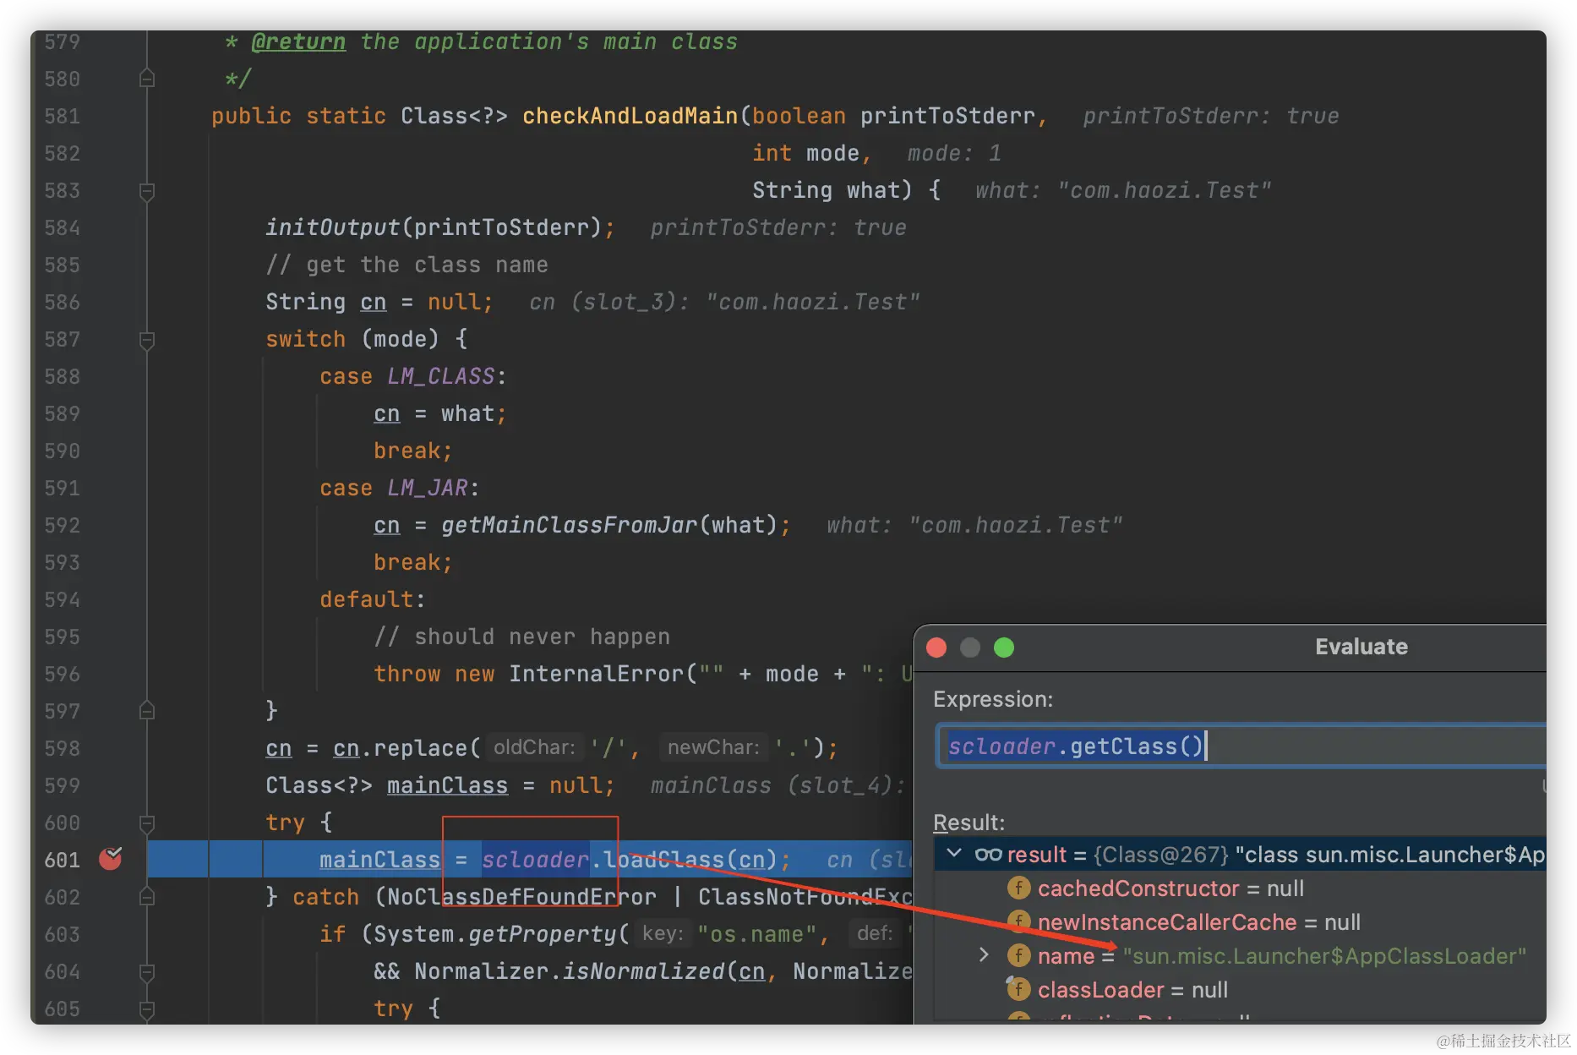Select the classLoader = null row

point(1241,990)
